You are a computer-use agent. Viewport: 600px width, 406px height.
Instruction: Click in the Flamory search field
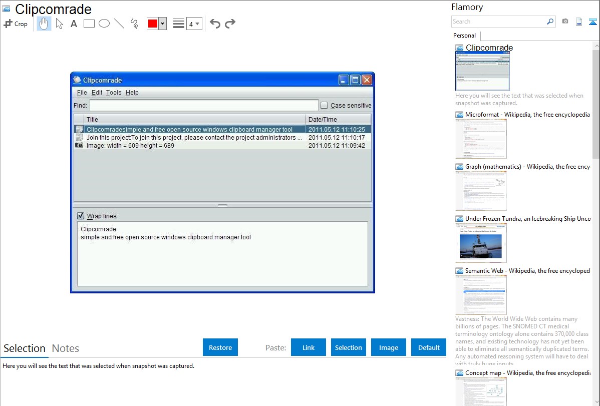pyautogui.click(x=498, y=22)
